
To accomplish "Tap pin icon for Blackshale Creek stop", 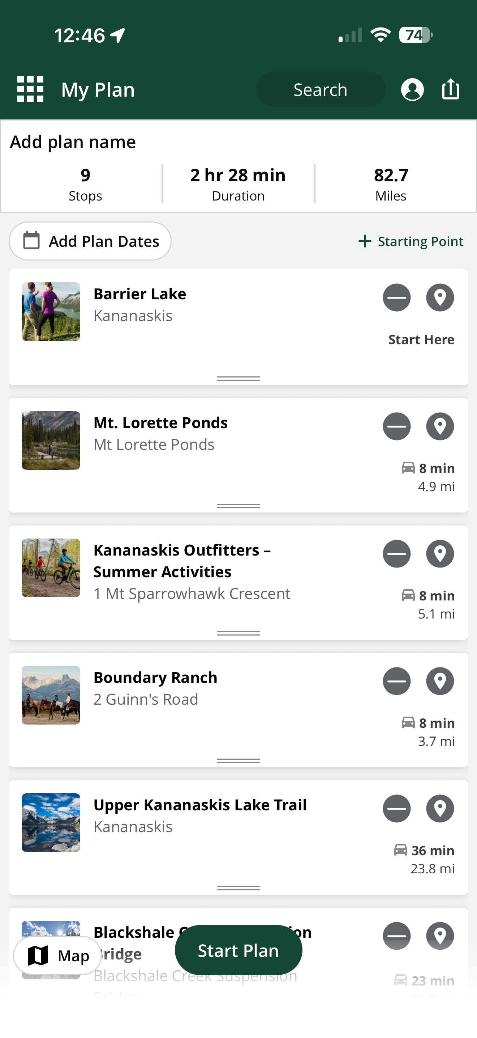I will point(440,936).
